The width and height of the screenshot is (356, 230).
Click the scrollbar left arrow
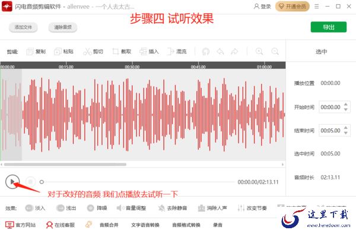pyautogui.click(x=2, y=165)
